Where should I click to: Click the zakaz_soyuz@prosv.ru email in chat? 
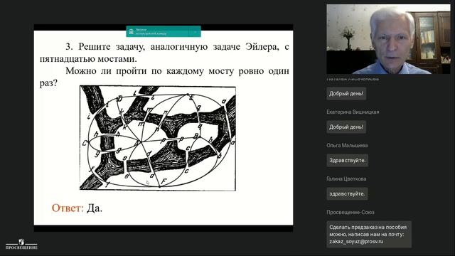pyautogui.click(x=356, y=242)
